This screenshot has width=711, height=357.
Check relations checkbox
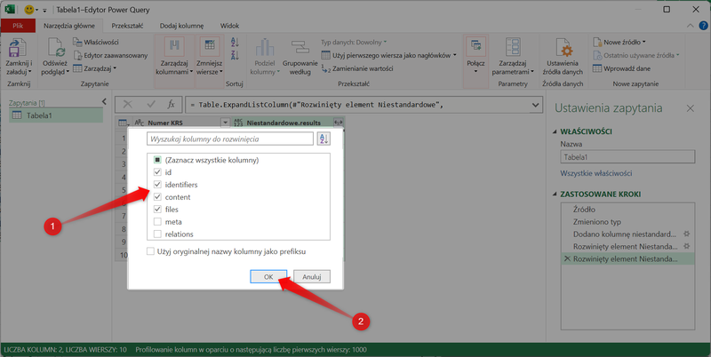click(157, 234)
